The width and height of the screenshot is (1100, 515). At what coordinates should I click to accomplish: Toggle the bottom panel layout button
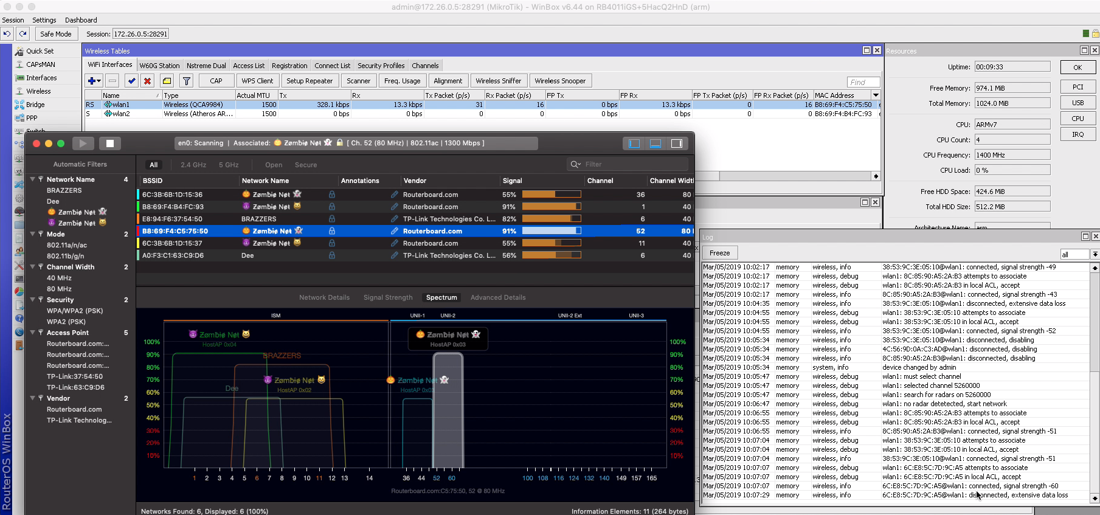[x=656, y=143]
